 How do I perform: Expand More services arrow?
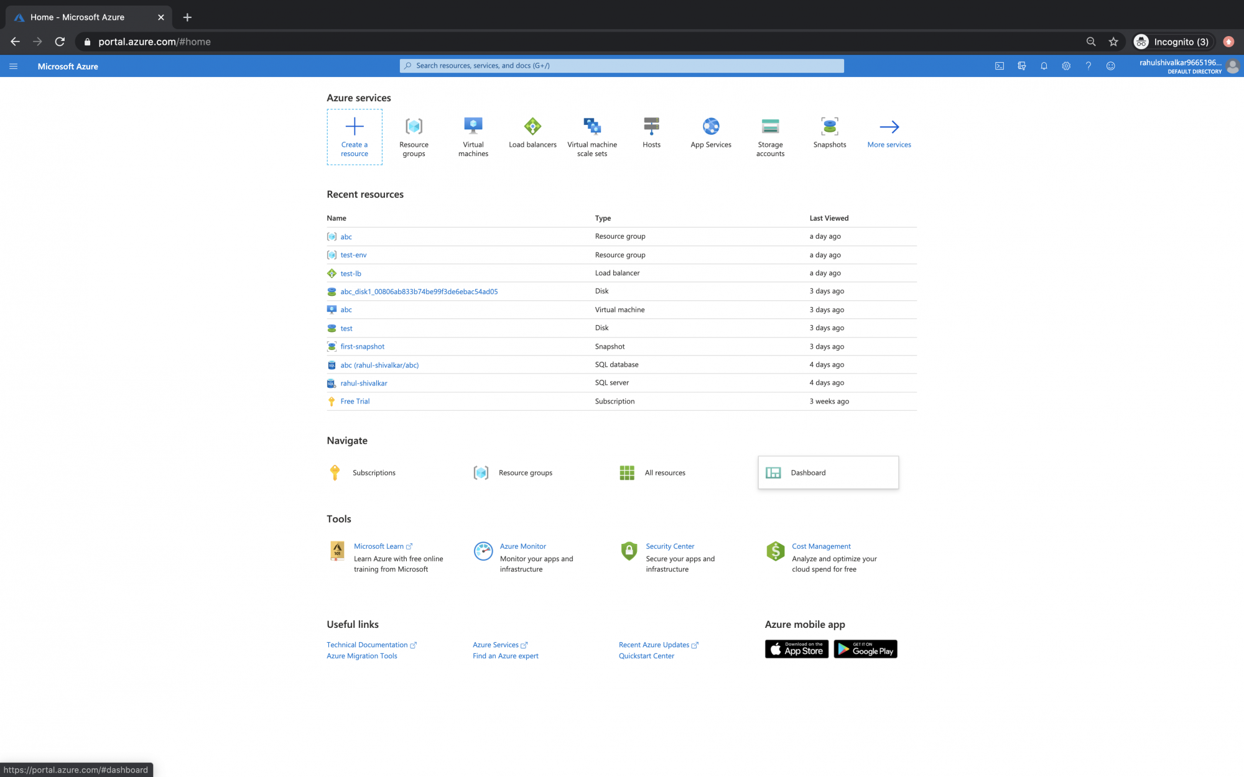click(889, 127)
